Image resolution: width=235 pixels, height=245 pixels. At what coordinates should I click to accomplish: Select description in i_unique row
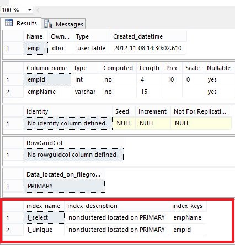click(116, 230)
